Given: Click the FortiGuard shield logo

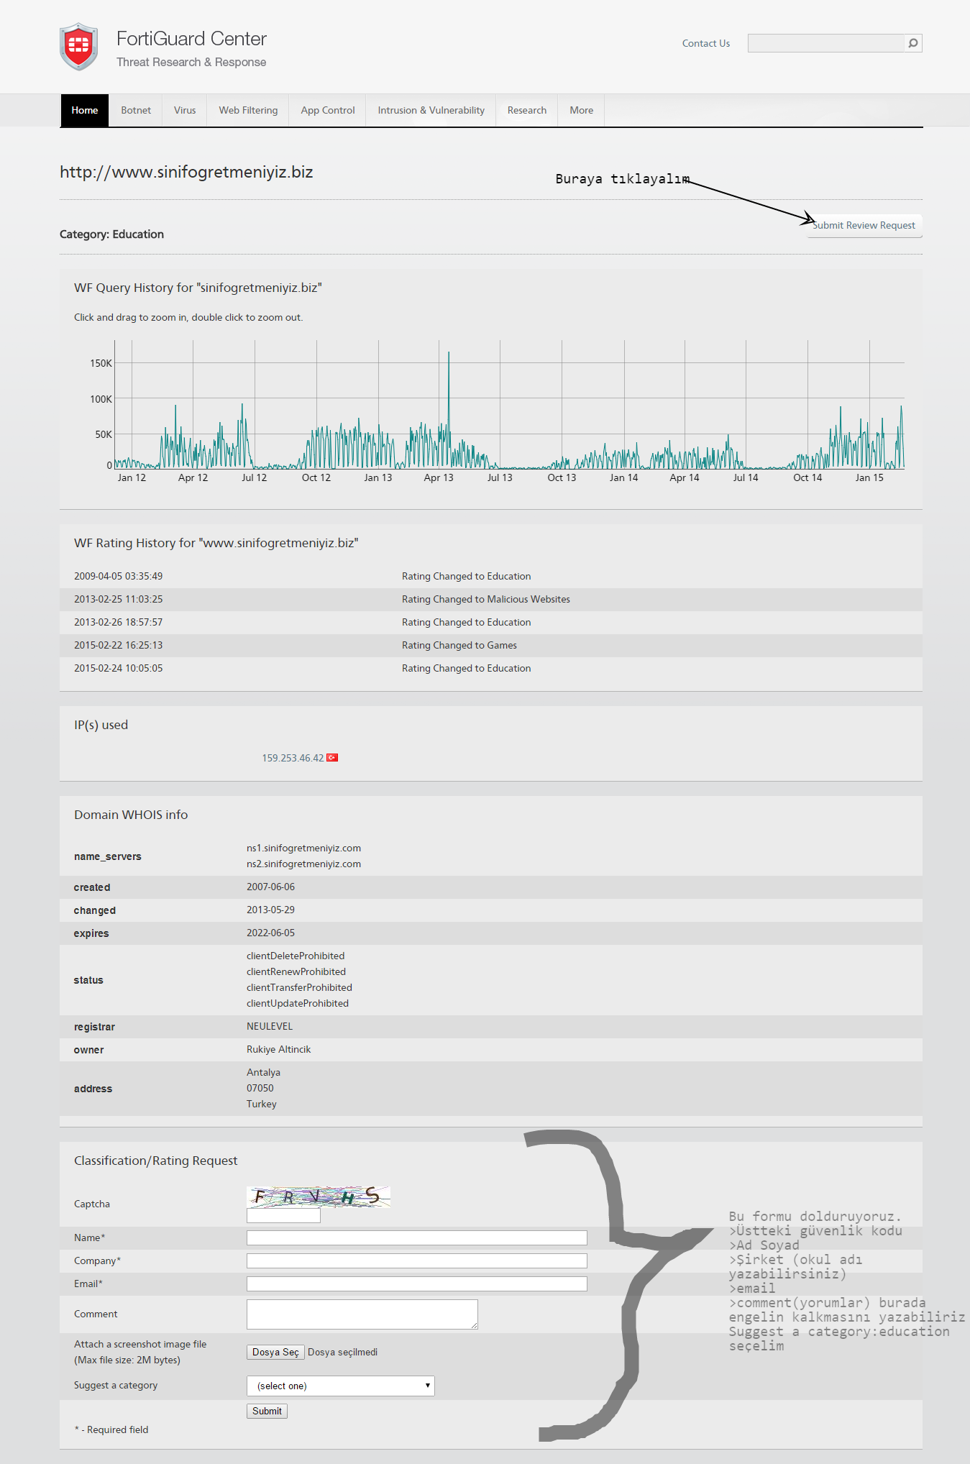Looking at the screenshot, I should pos(78,47).
